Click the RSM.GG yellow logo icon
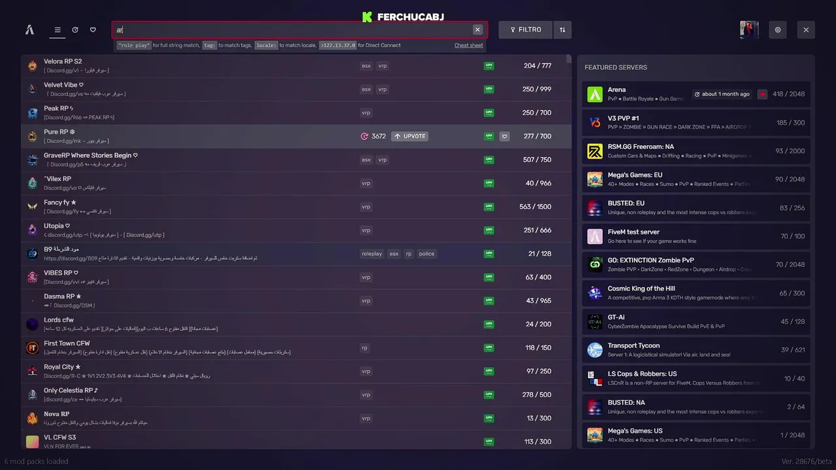Viewport: 836px width, 470px height. [x=595, y=151]
